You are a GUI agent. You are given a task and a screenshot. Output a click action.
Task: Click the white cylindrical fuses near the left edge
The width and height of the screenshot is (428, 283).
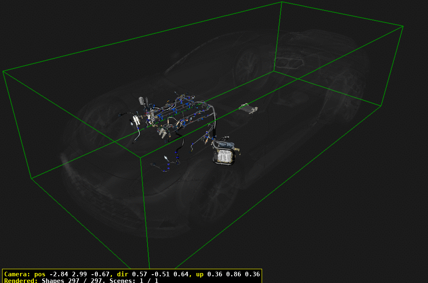pyautogui.click(x=136, y=120)
